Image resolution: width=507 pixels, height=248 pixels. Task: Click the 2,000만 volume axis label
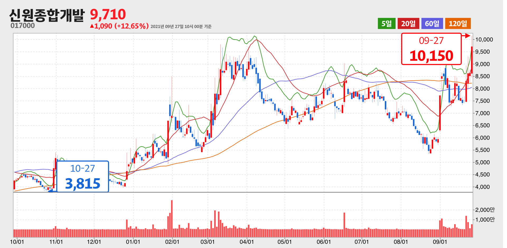pyautogui.click(x=485, y=210)
